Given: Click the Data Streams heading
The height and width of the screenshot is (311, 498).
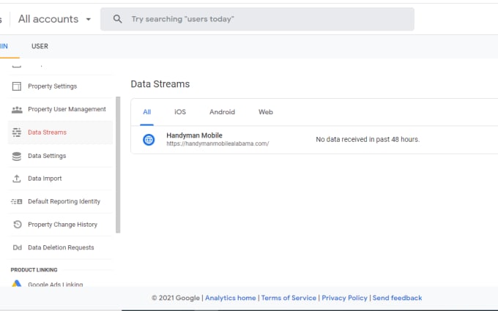Looking at the screenshot, I should [x=160, y=84].
